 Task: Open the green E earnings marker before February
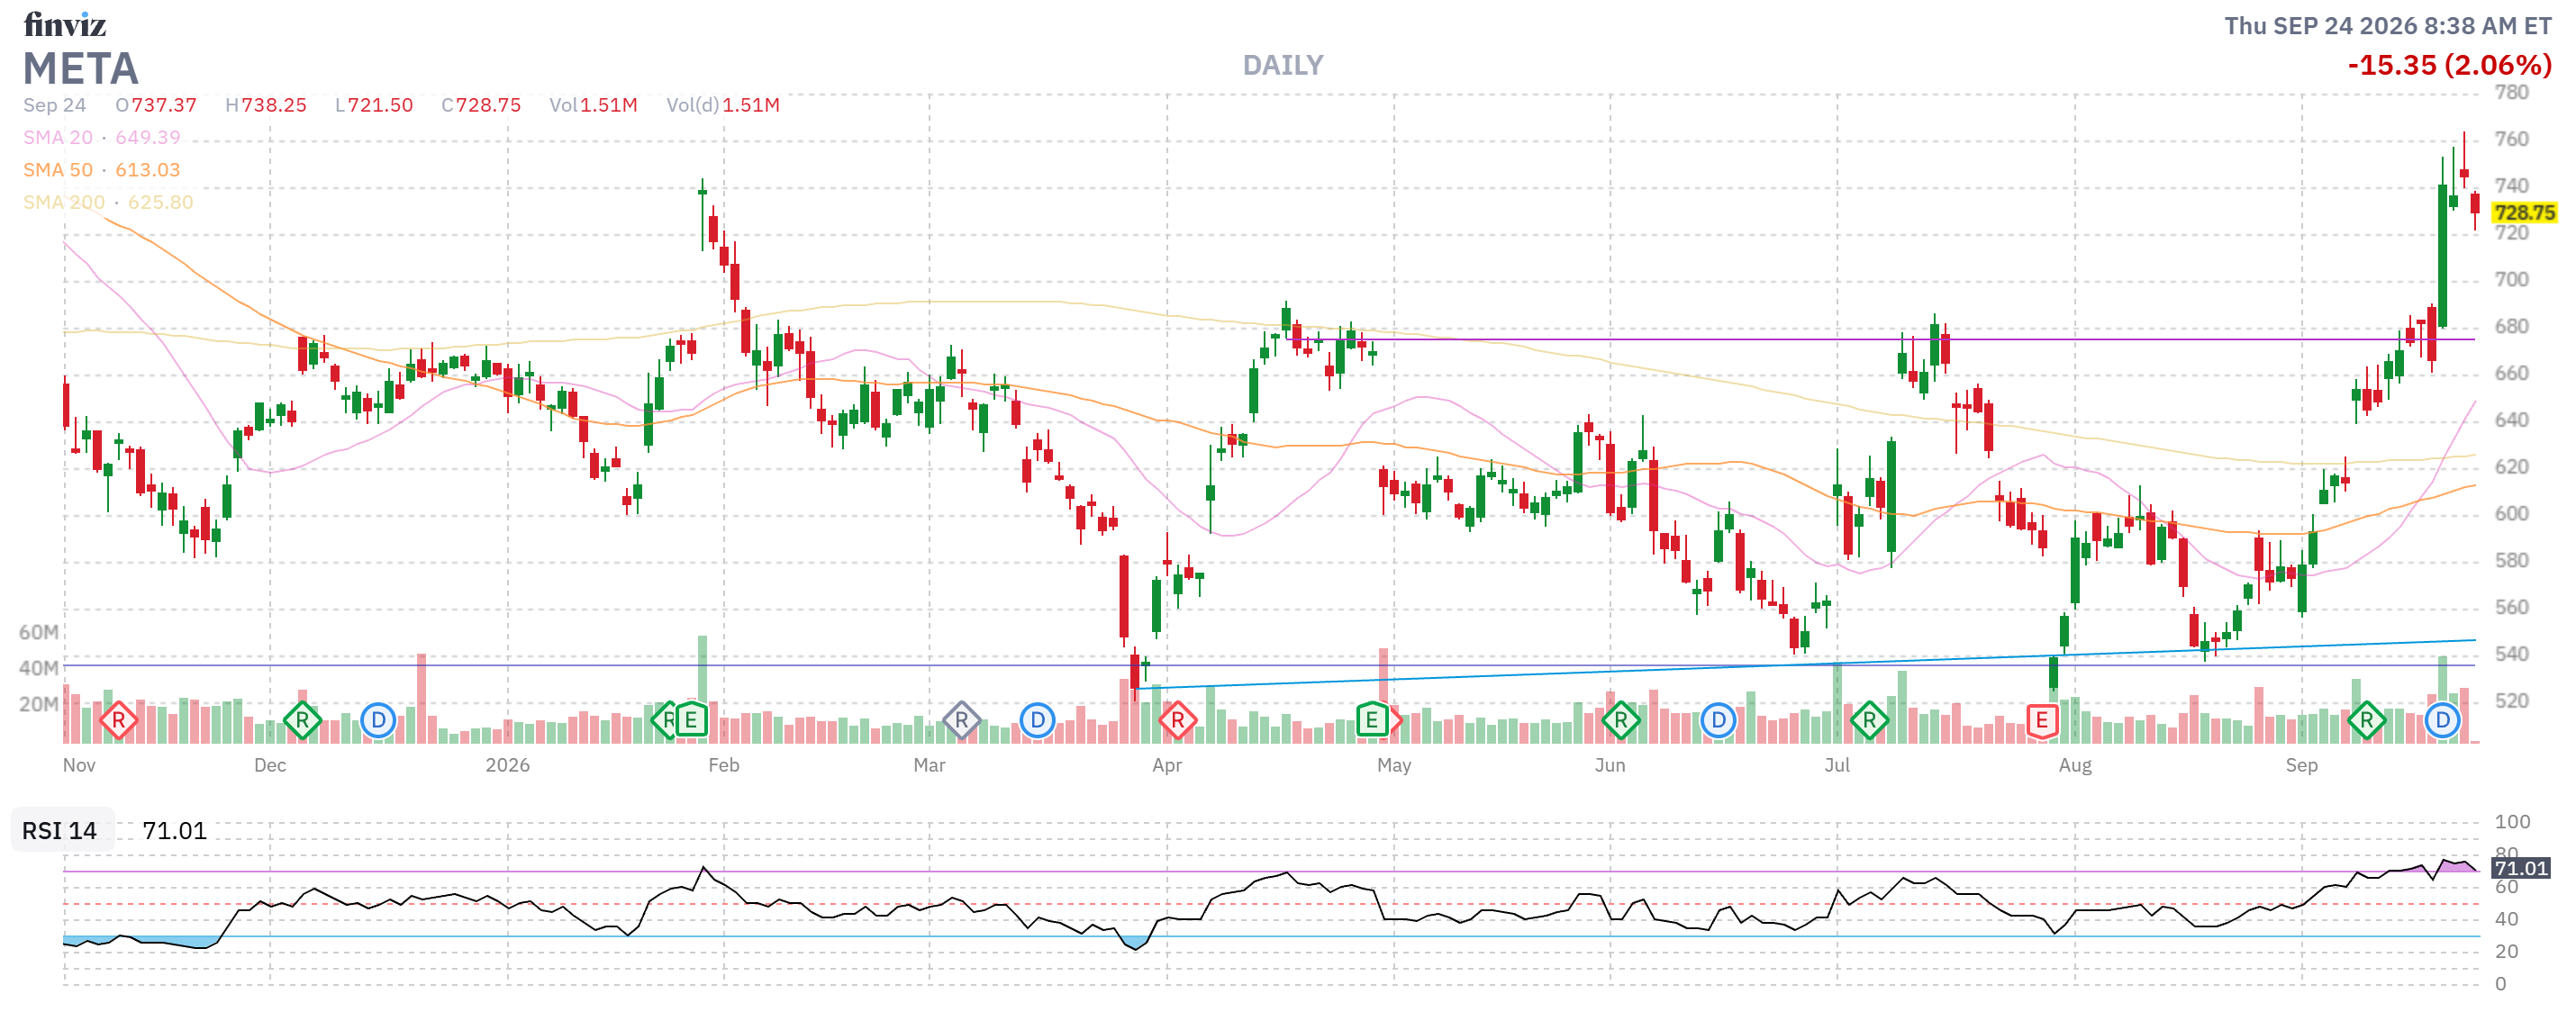coord(691,720)
